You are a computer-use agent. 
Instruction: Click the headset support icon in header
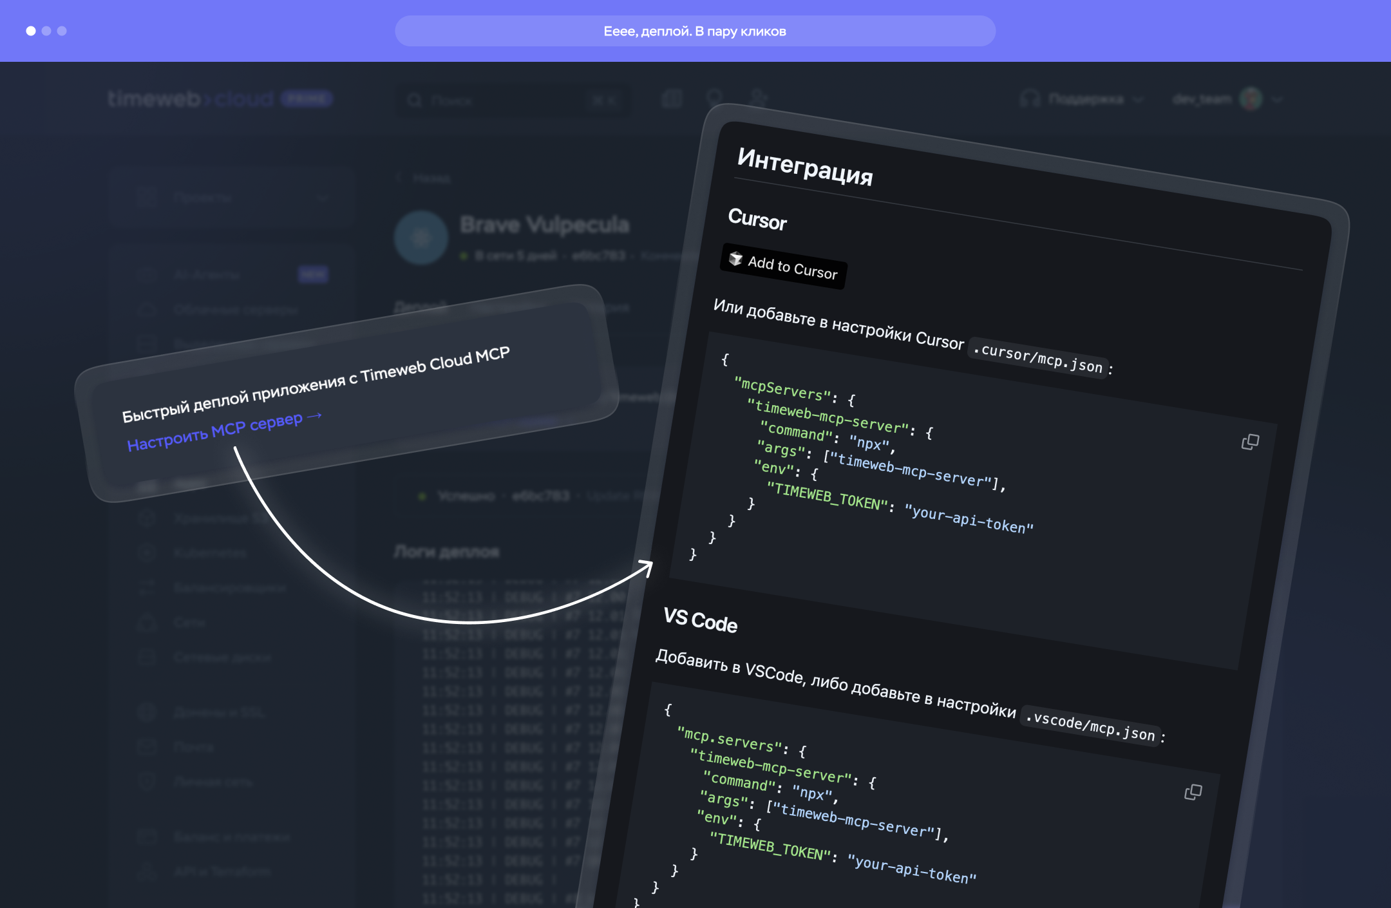pos(1030,99)
